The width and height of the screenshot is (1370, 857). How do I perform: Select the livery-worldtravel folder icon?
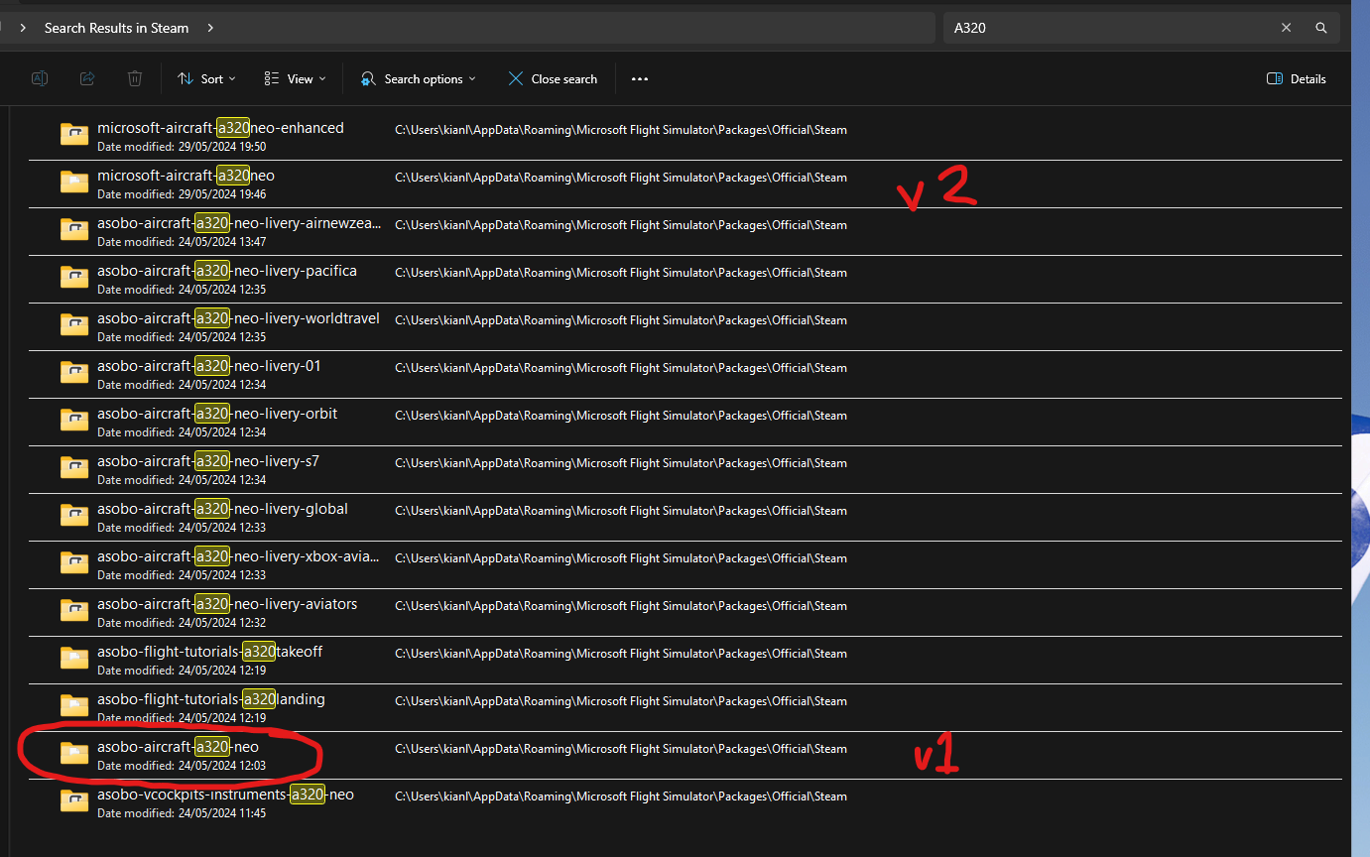click(x=74, y=324)
